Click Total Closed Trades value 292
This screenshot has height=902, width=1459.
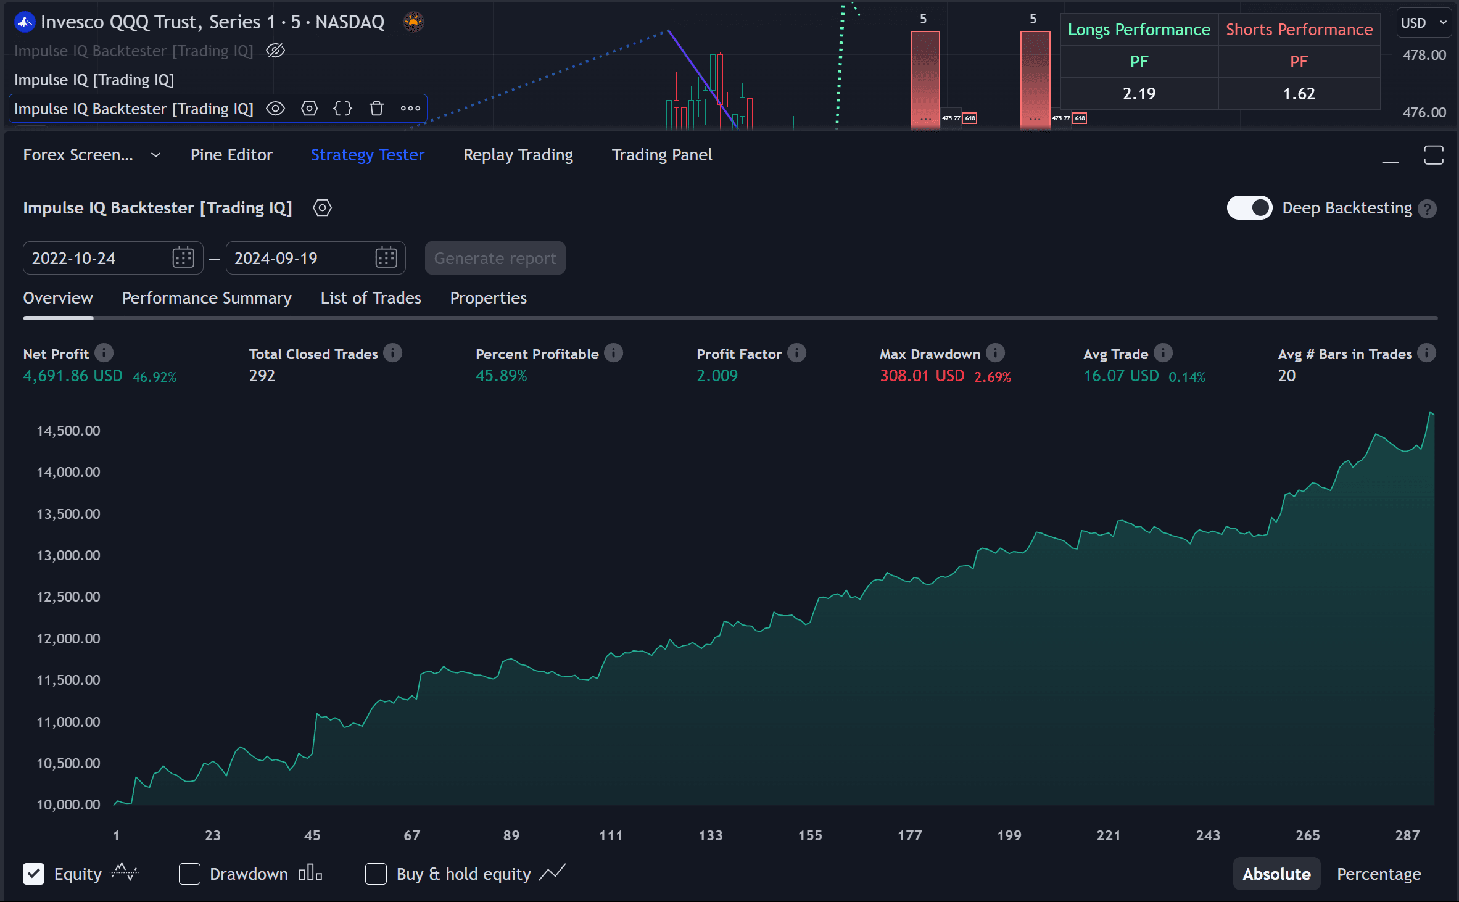click(262, 376)
